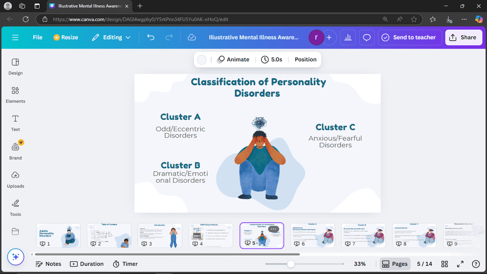This screenshot has height=274, width=487.
Task: Open the hamburger main menu
Action: point(15,38)
